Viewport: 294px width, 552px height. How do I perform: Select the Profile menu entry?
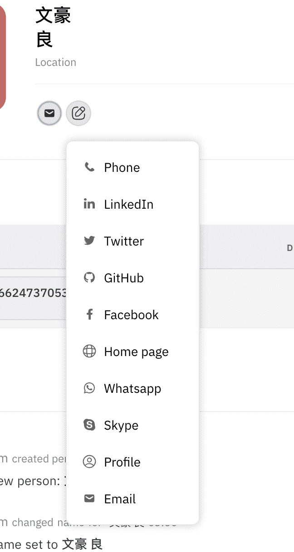point(122,462)
